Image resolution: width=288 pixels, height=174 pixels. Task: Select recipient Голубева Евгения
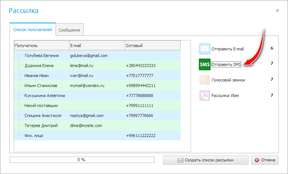(x=97, y=56)
